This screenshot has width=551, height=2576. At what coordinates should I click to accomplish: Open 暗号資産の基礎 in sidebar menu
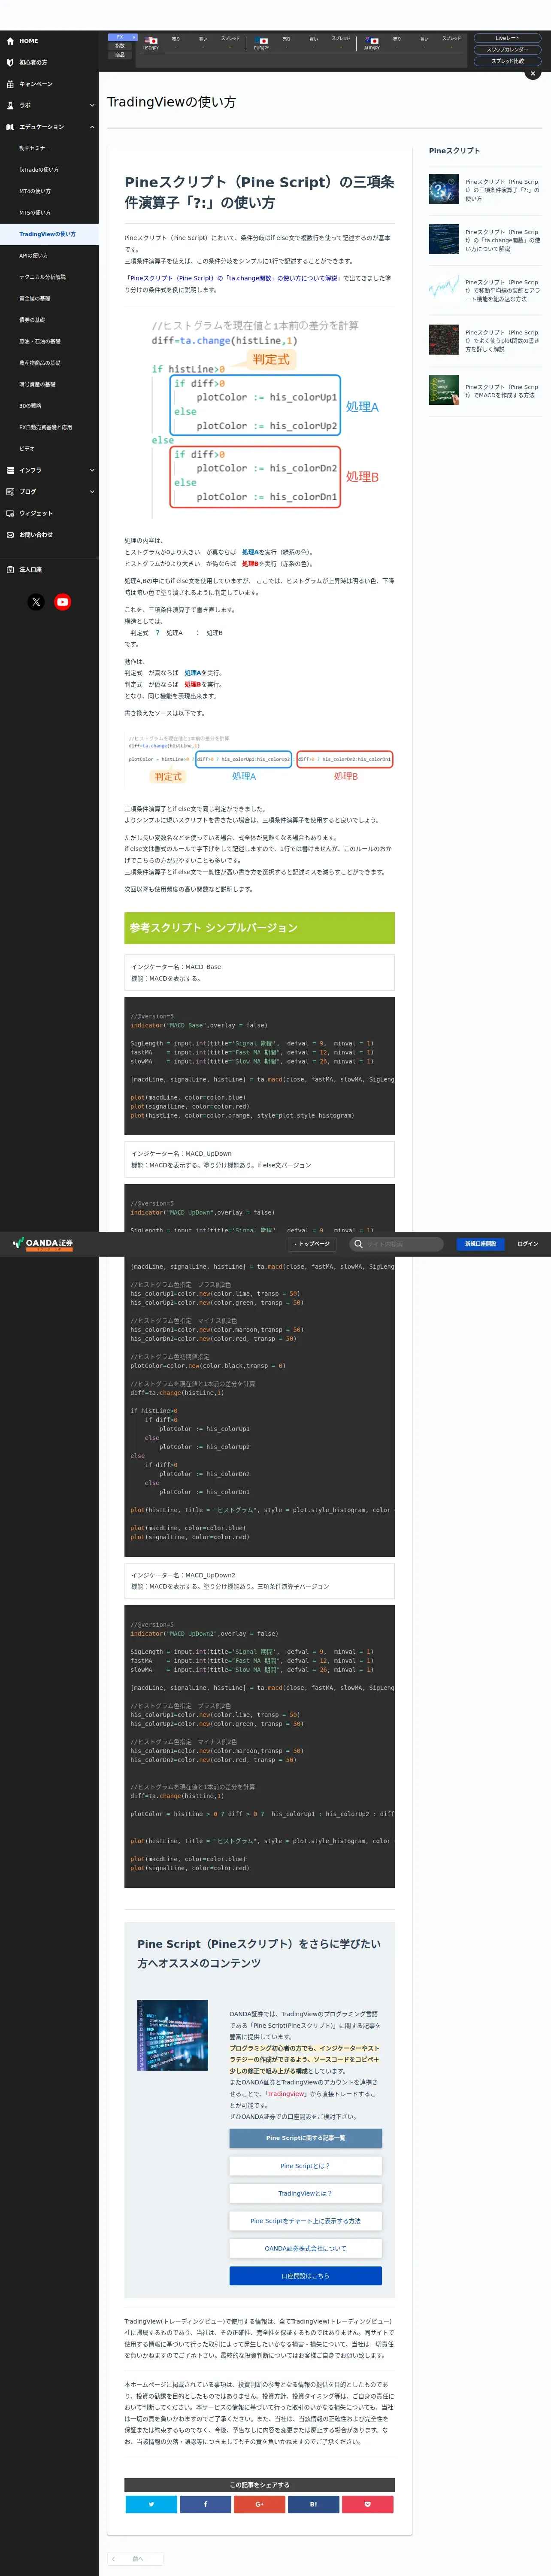tap(49, 384)
